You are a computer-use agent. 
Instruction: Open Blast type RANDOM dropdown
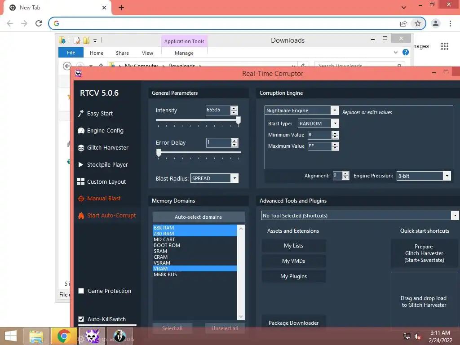tap(335, 124)
